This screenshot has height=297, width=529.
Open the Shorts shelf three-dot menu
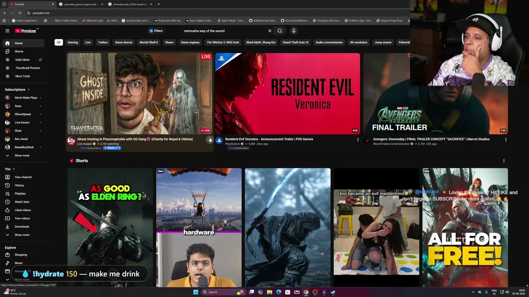click(504, 161)
